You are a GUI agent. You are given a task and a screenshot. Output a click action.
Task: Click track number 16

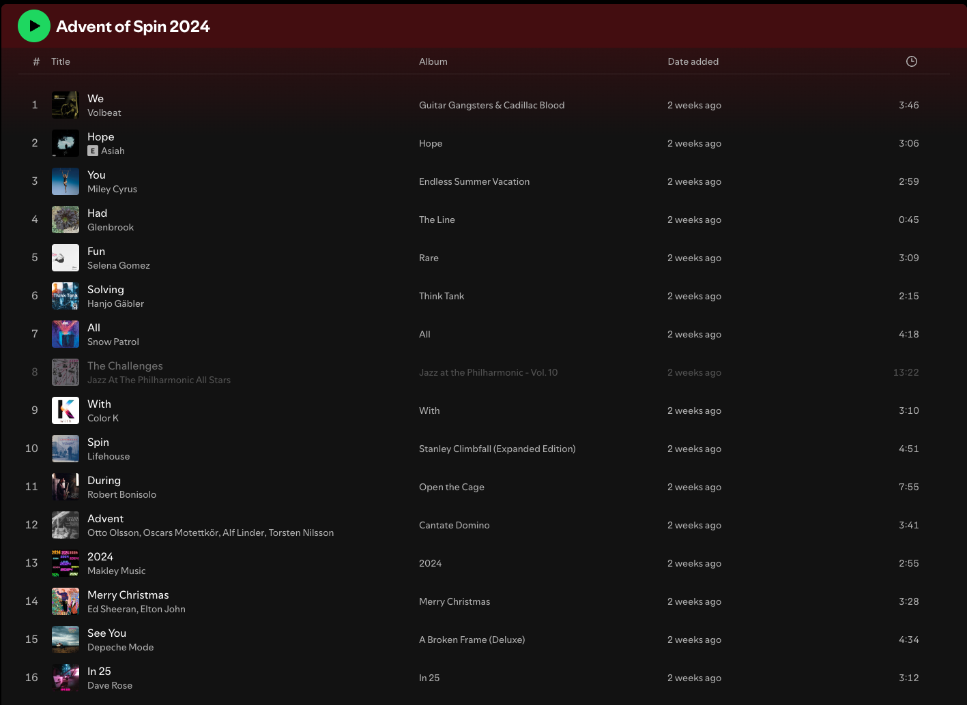pos(31,678)
